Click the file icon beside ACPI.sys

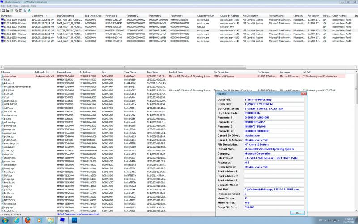click(3, 108)
